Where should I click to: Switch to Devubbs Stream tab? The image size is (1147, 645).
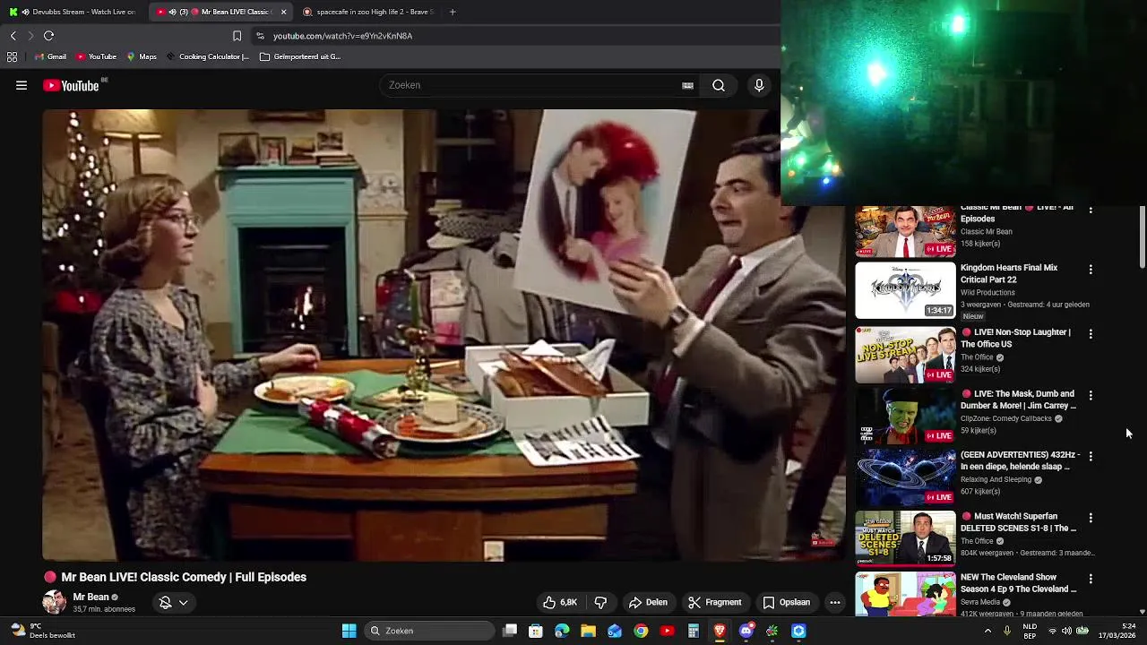pos(73,12)
